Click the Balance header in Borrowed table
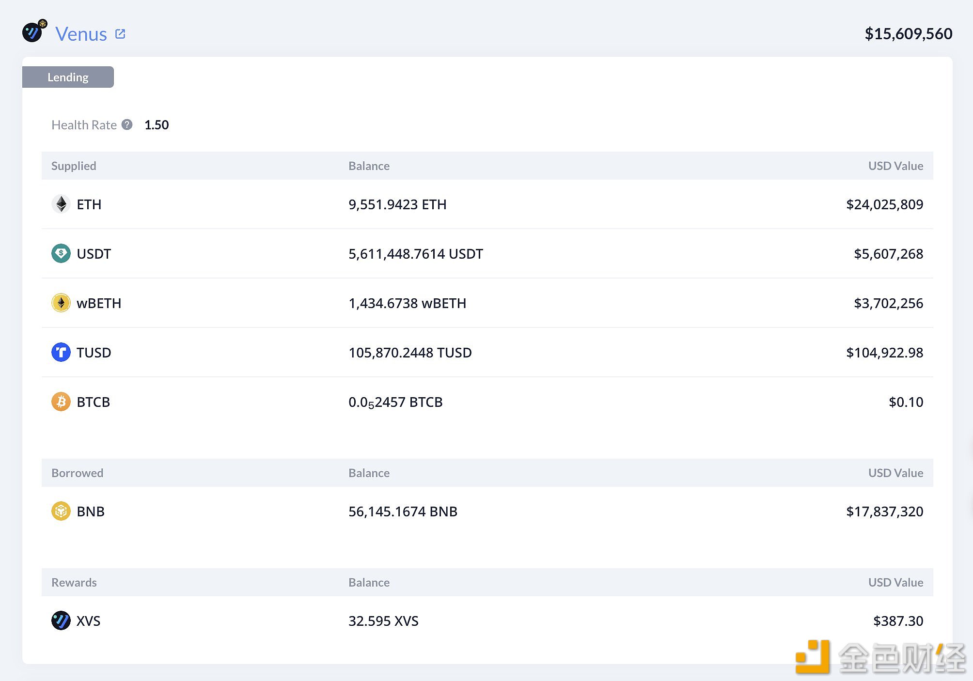973x681 pixels. 369,473
